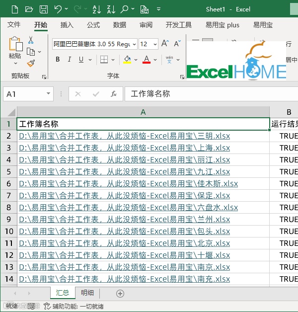Open the 六盘水.xlsx hyperlink

(129, 208)
